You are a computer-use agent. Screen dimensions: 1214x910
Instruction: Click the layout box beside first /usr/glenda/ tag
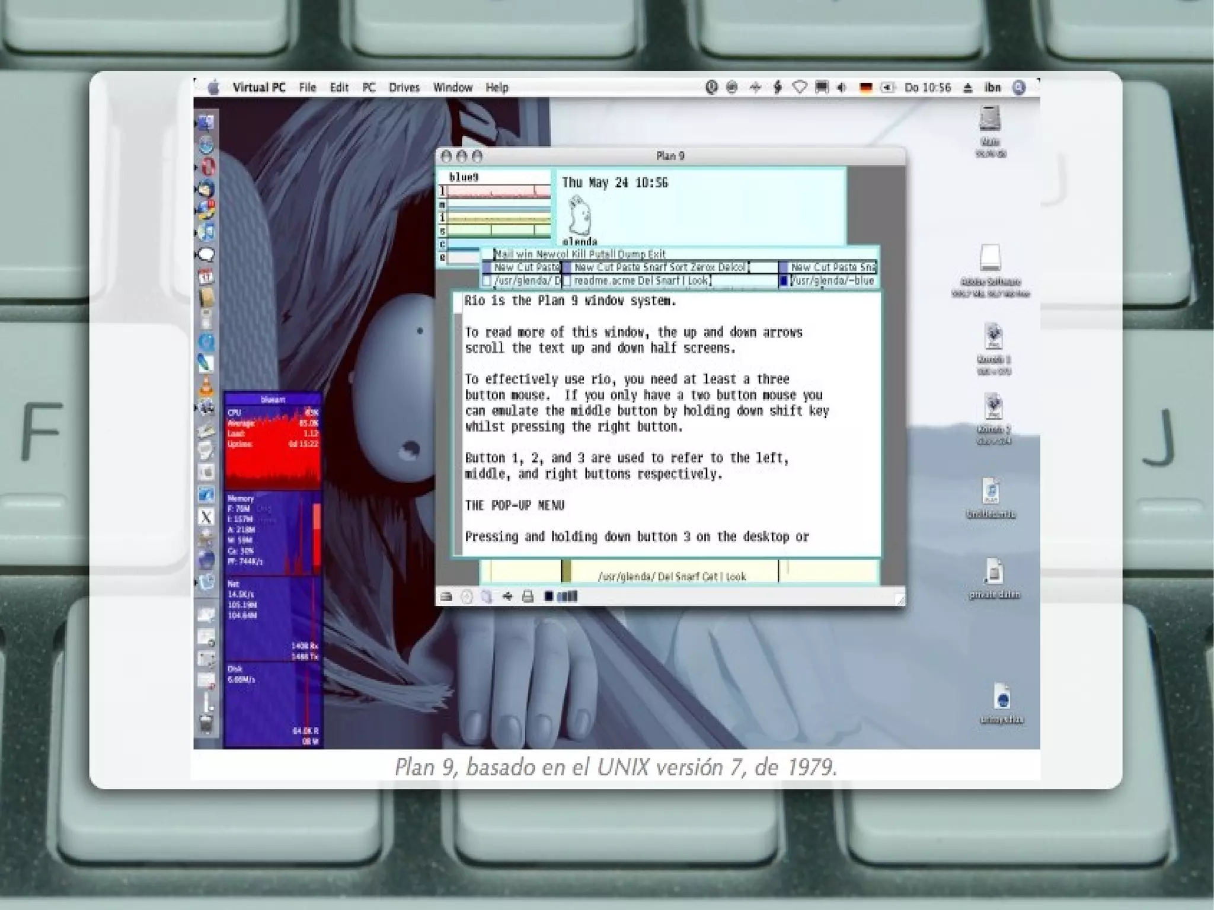tap(487, 281)
